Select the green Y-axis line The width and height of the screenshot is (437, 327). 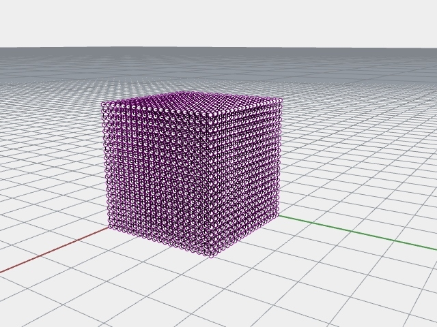355,232
